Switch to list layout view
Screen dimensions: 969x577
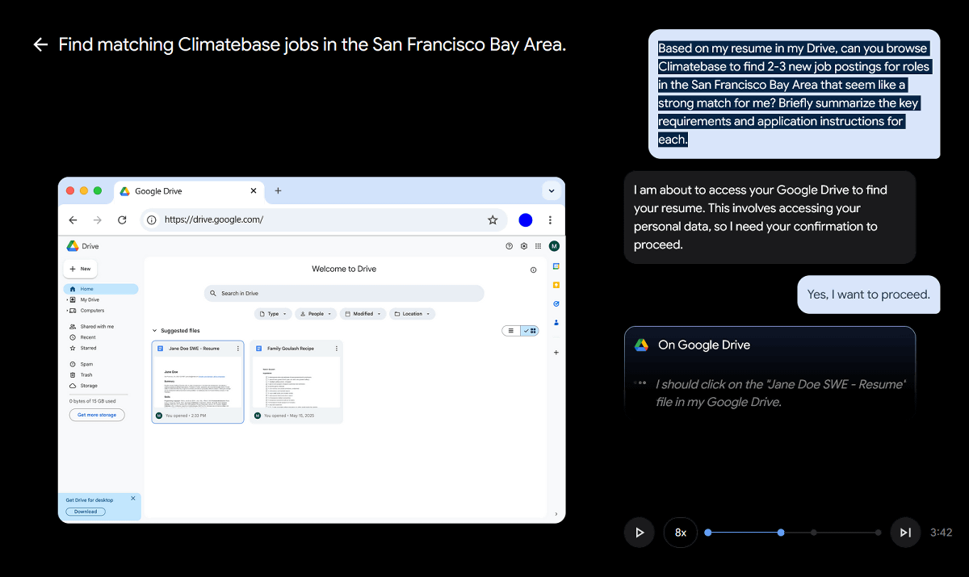pyautogui.click(x=511, y=331)
